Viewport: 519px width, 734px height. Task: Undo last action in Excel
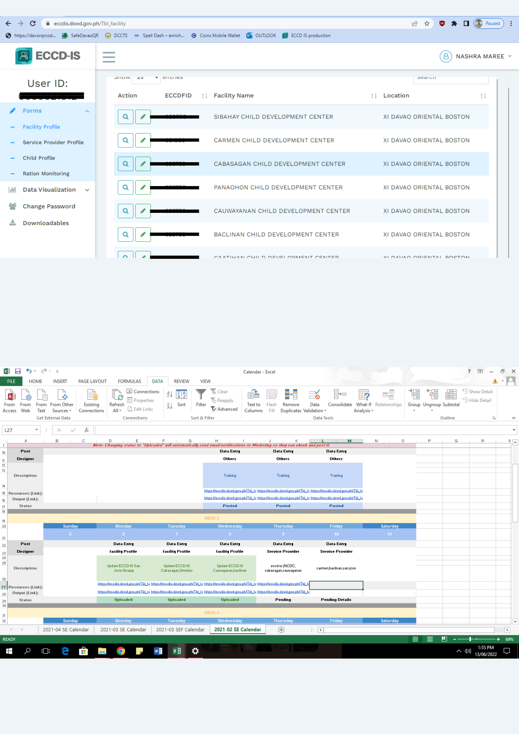[x=29, y=371]
